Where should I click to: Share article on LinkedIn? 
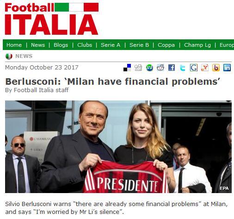(227, 68)
